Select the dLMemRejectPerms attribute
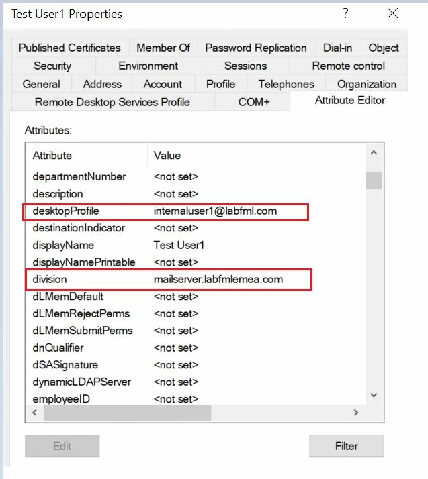The image size is (428, 479). (81, 314)
